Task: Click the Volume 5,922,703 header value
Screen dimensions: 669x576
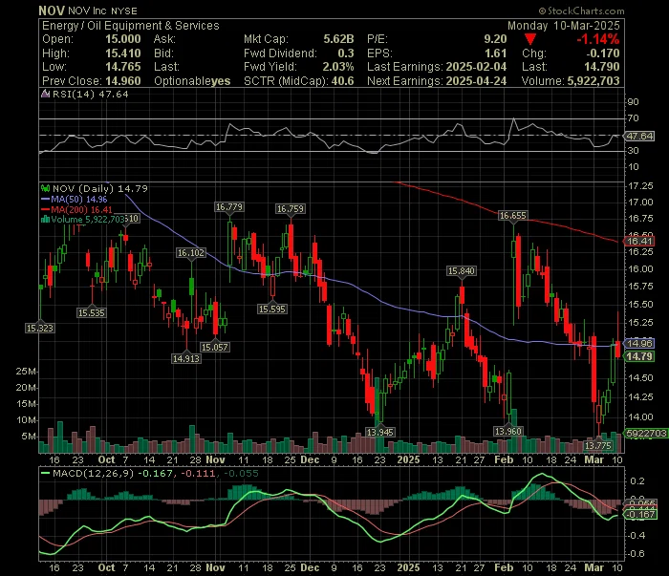Action: (593, 81)
